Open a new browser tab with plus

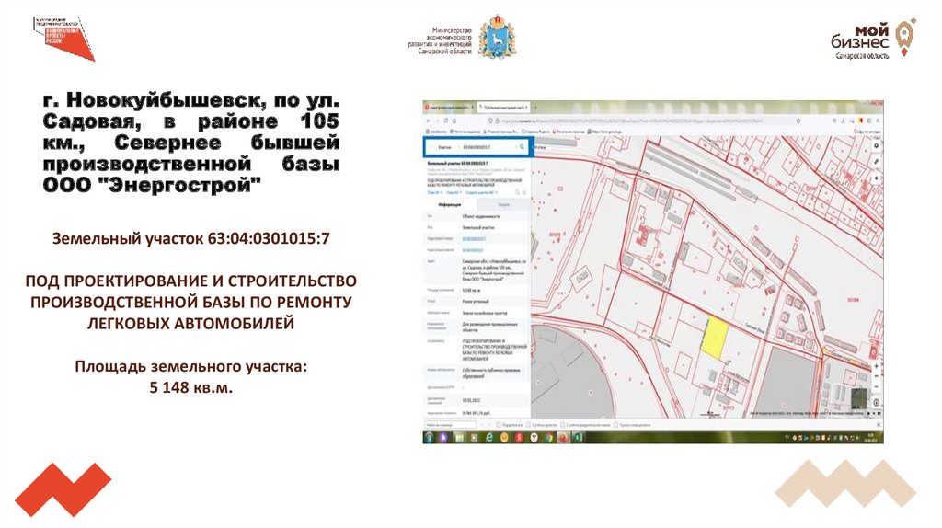click(x=535, y=107)
